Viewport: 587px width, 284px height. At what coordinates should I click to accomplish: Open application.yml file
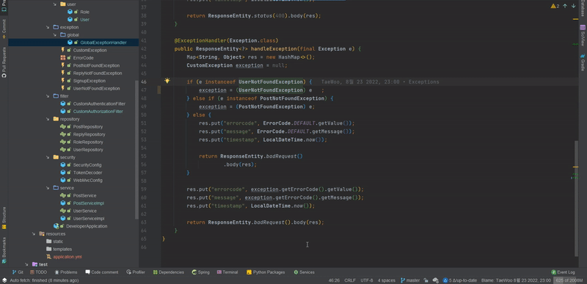[68, 257]
